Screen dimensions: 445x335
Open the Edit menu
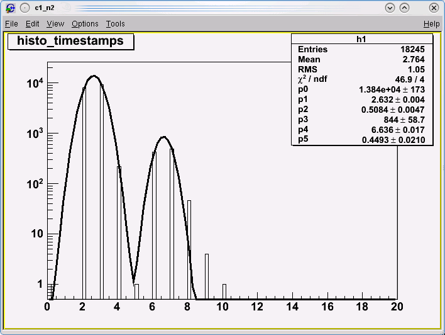click(x=33, y=23)
